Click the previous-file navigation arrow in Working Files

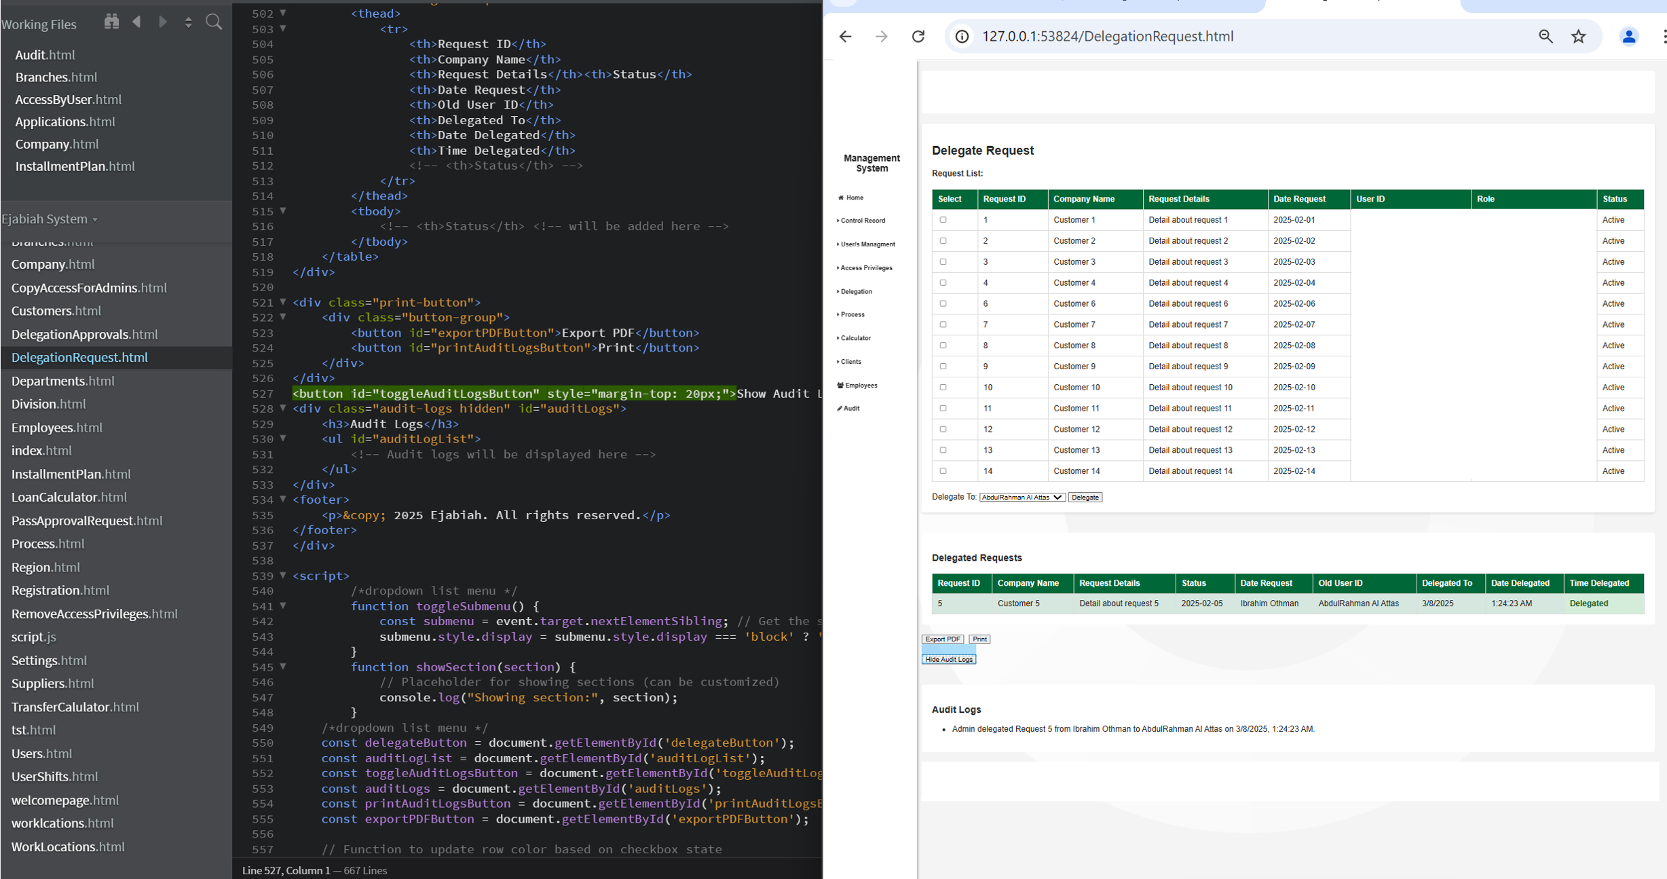tap(136, 21)
